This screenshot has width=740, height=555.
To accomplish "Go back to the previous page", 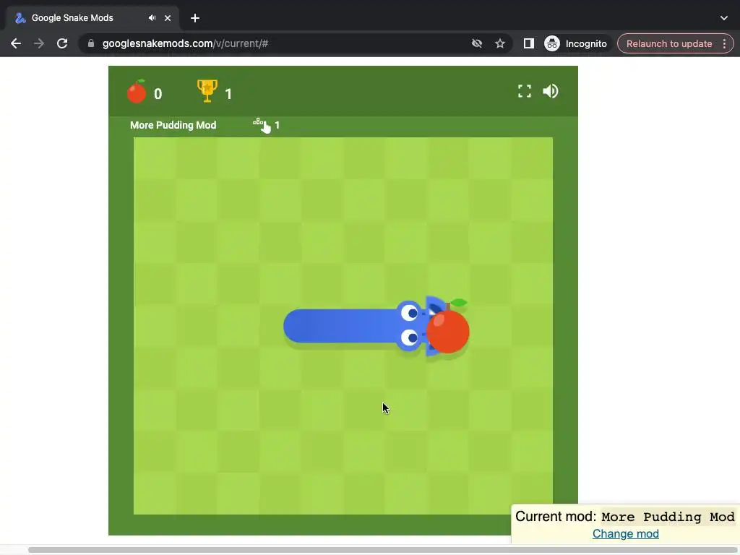I will click(x=16, y=43).
